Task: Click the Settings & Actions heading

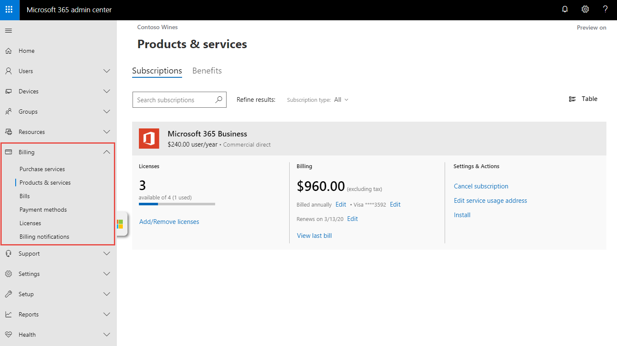Action: (476, 166)
